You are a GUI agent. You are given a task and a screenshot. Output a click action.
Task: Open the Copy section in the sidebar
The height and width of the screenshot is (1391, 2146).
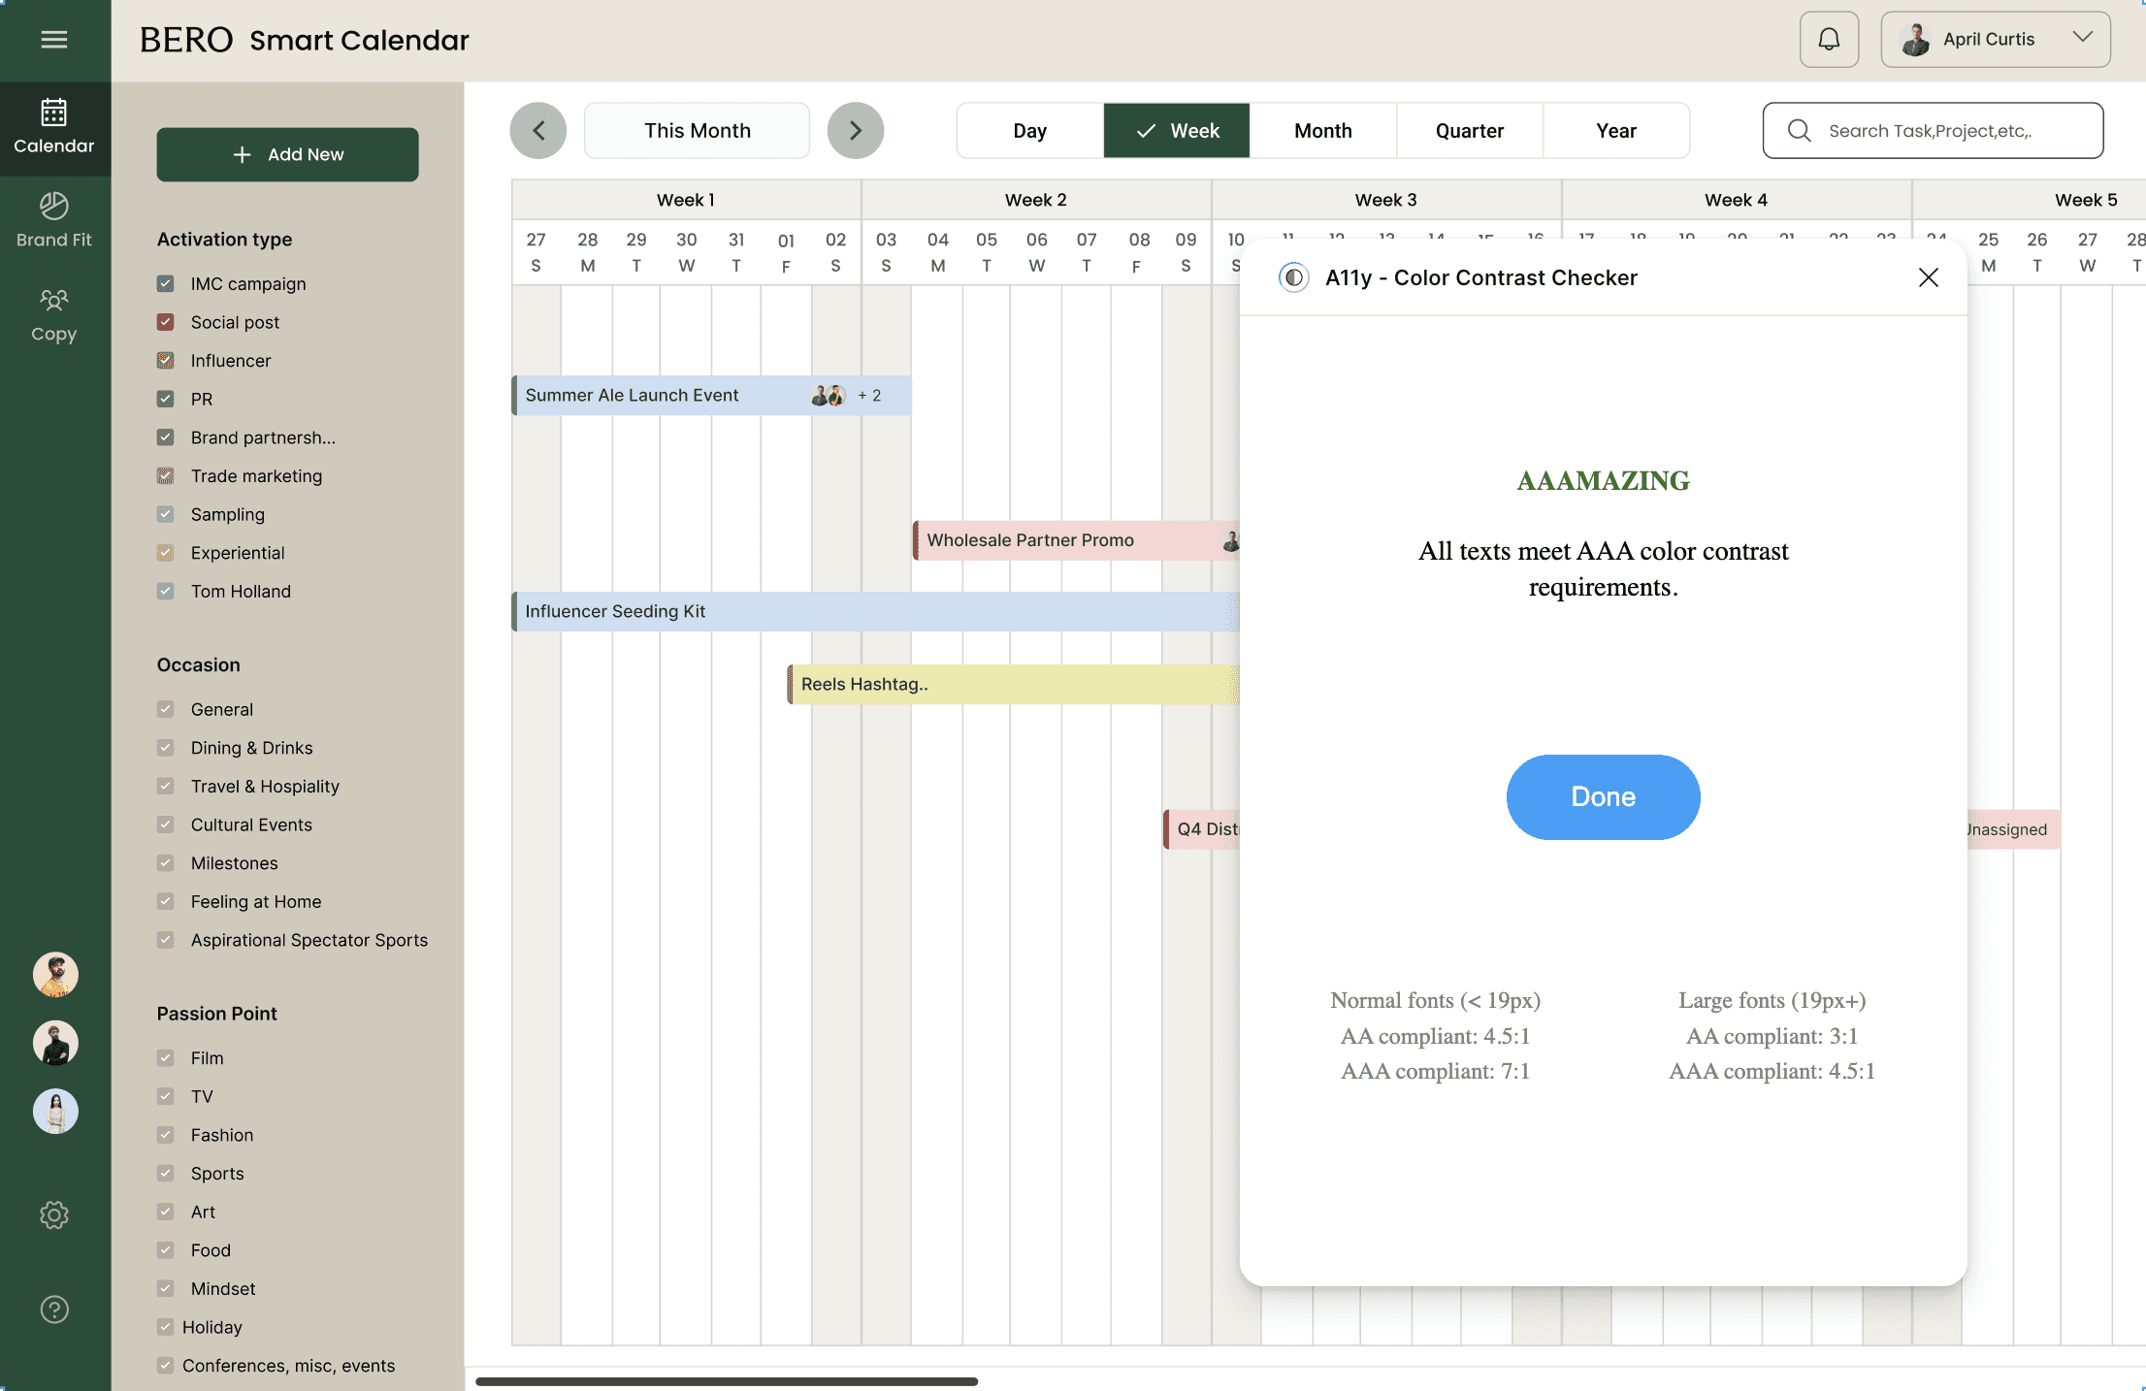tap(54, 314)
